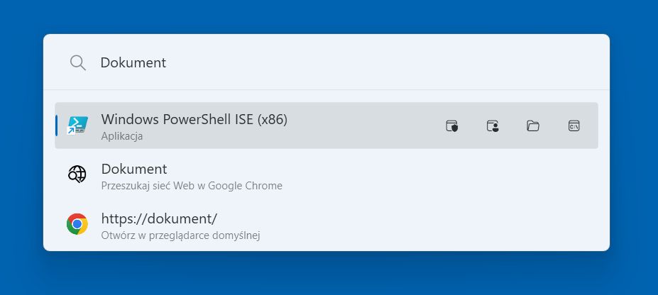Viewport: 658px width, 295px height.
Task: Click the globe web search icon
Action: [77, 174]
